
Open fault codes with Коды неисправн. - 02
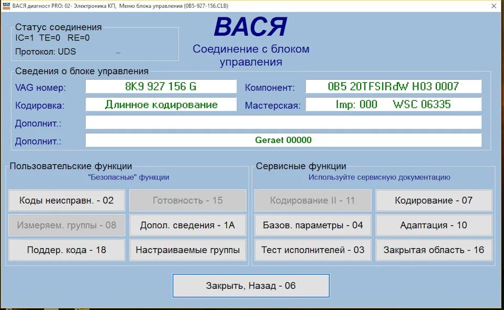(67, 200)
